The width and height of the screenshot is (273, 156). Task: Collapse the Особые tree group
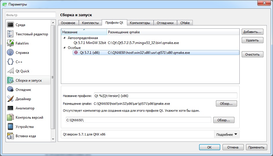[64, 47]
